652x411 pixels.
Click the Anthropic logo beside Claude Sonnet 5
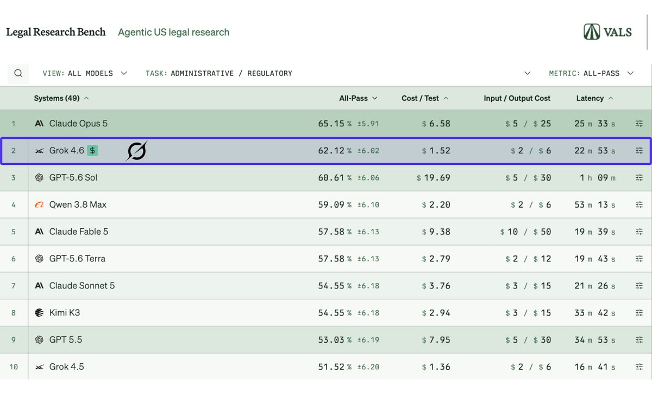click(39, 286)
